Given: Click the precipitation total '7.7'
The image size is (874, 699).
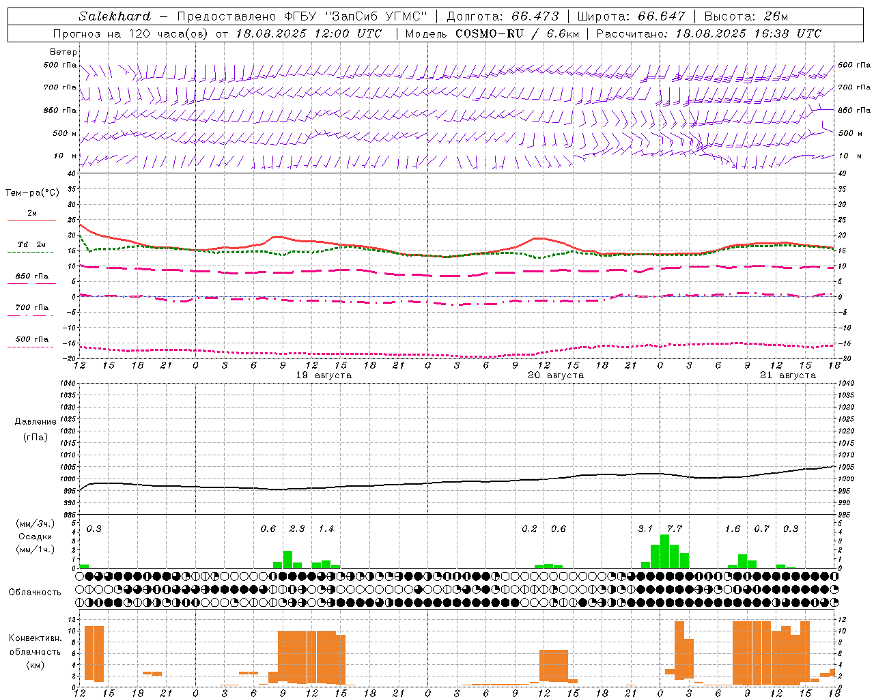Looking at the screenshot, I should pyautogui.click(x=675, y=529).
